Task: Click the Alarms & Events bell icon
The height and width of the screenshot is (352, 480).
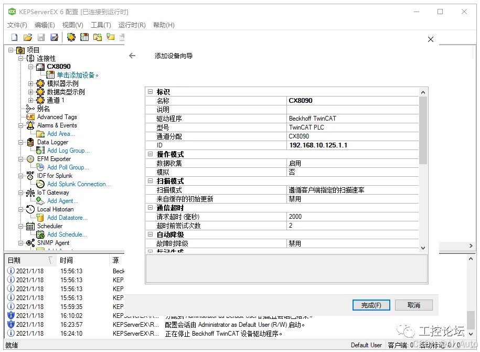Action: tap(30, 125)
